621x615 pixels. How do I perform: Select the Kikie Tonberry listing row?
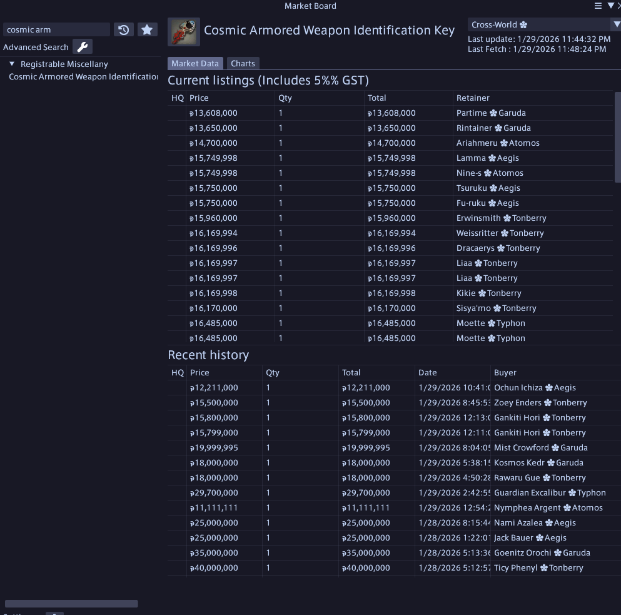coord(390,293)
